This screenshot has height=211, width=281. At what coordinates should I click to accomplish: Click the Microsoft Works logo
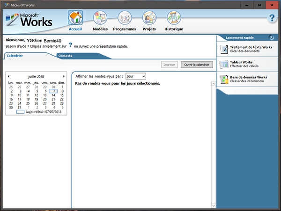tap(29, 20)
